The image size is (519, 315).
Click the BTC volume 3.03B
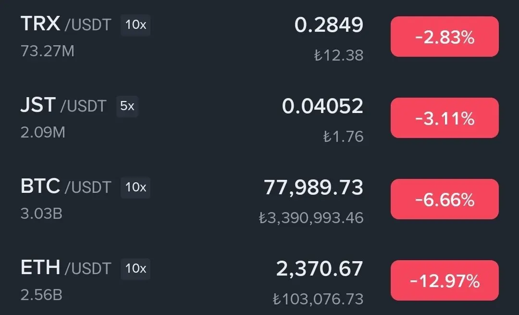tap(41, 214)
